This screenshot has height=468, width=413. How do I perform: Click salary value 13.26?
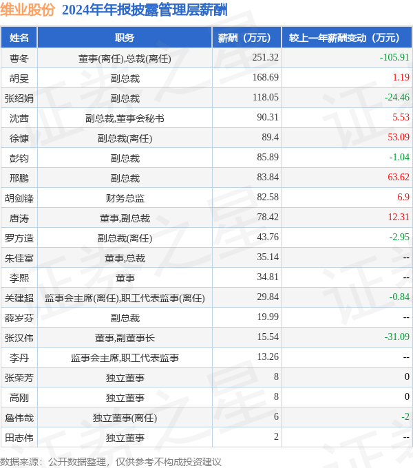click(268, 357)
